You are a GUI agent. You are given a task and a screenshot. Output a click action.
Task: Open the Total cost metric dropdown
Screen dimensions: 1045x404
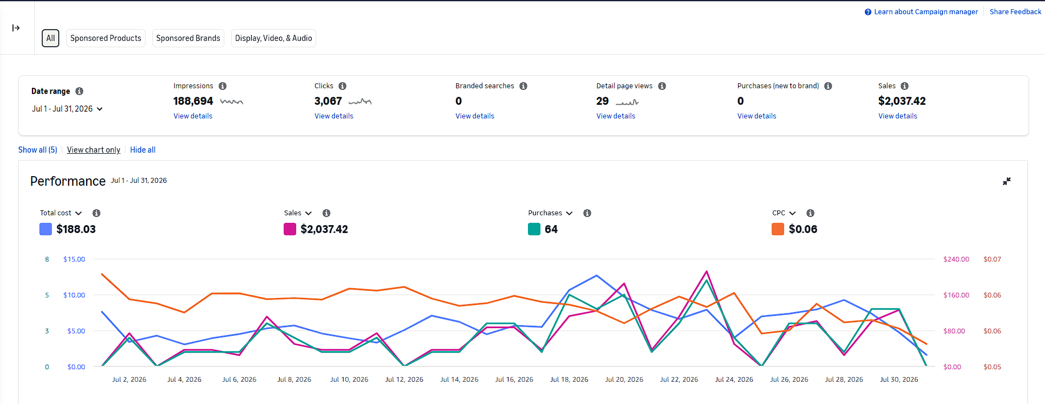61,213
